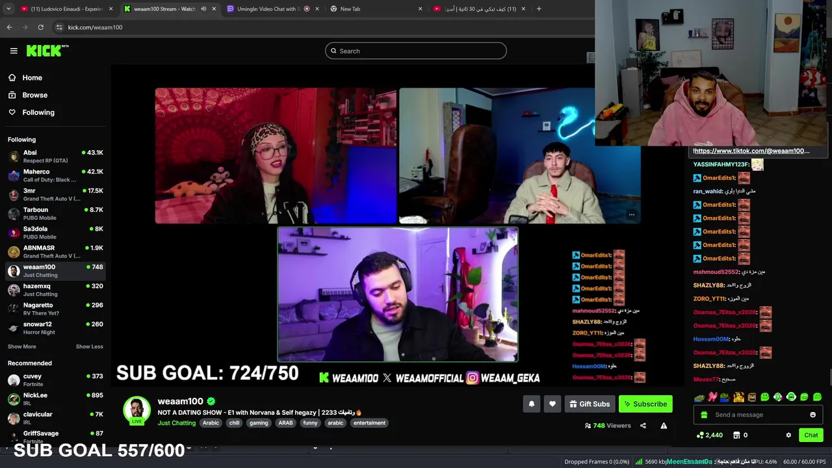
Task: Report the stream with warning icon
Action: tap(664, 426)
